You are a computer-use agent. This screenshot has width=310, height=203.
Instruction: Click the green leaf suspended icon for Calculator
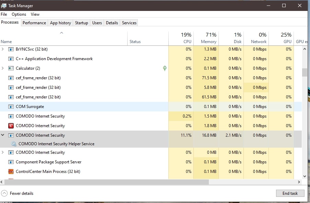click(165, 68)
